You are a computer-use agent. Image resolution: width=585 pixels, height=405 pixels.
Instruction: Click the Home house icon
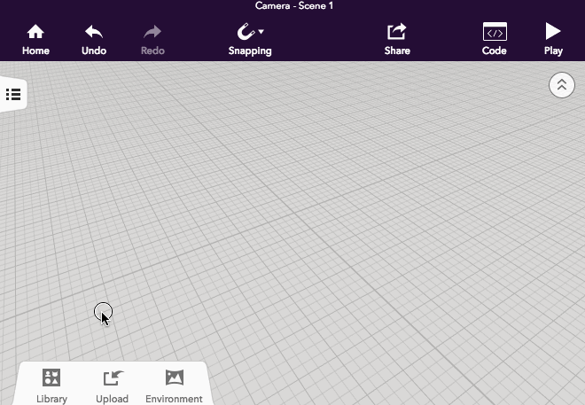(x=35, y=32)
